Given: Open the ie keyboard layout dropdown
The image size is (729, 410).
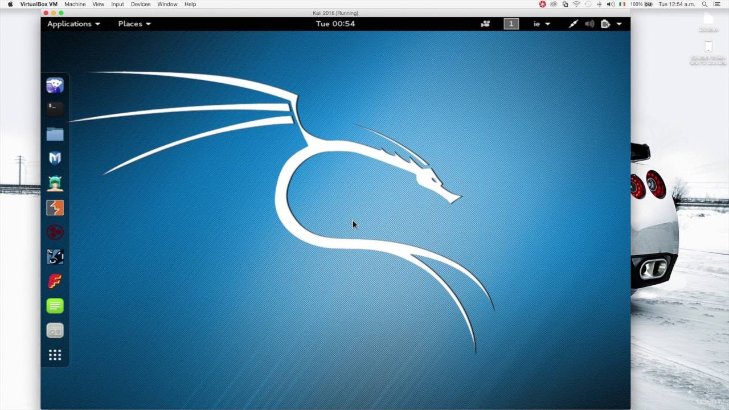Looking at the screenshot, I should 542,24.
